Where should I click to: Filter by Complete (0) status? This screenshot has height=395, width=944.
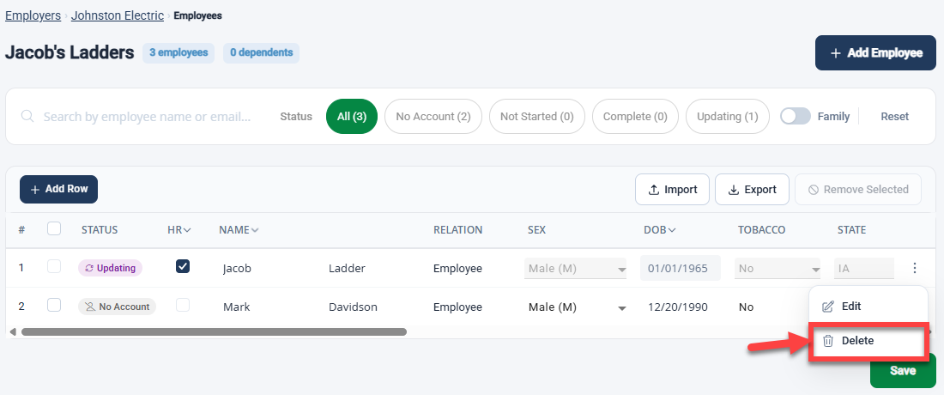pyautogui.click(x=635, y=116)
